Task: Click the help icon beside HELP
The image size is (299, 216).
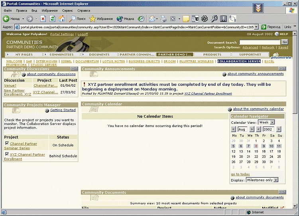Action: tap(277, 34)
